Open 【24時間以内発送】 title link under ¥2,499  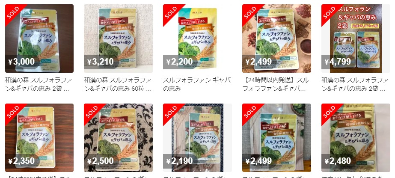pos(275,85)
